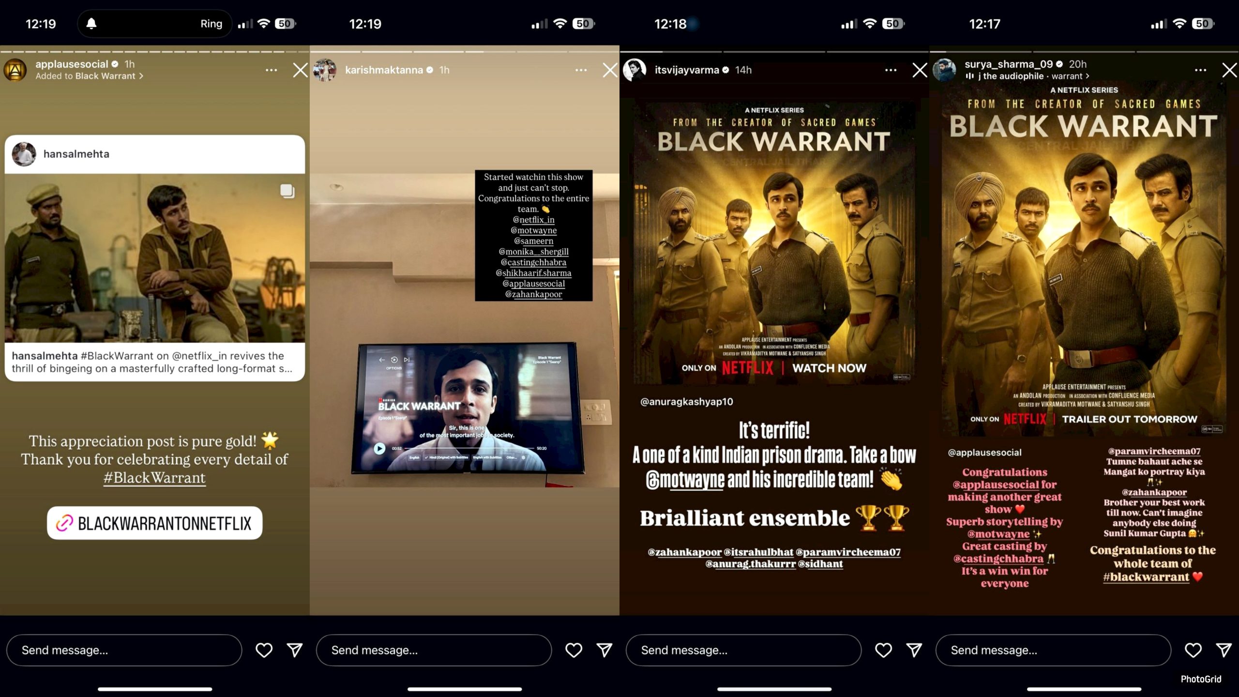Screen dimensions: 1239x697
Task: Tap @motwayne mention in itsvijayvarma story
Action: click(x=685, y=480)
